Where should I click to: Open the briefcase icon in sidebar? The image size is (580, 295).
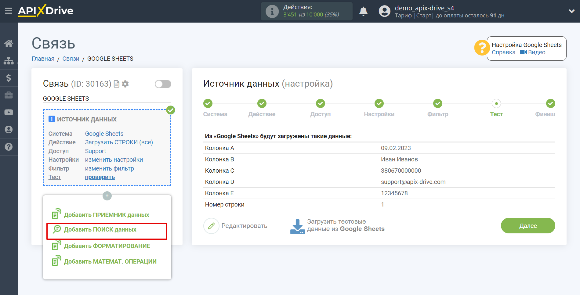(9, 95)
